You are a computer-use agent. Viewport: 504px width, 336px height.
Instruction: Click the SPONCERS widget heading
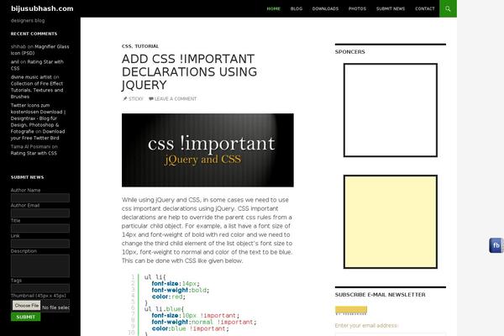[x=350, y=52]
